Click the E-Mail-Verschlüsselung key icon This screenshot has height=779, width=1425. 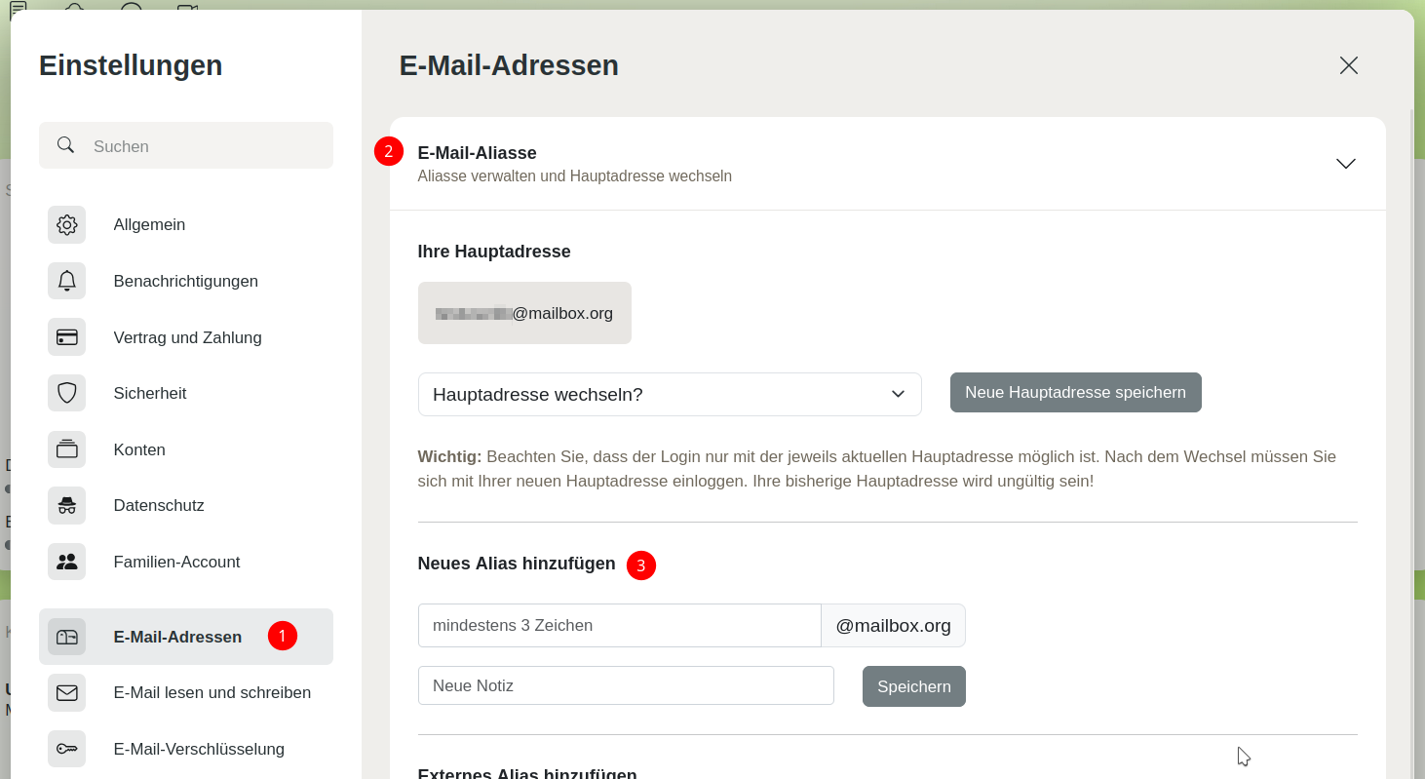click(67, 749)
